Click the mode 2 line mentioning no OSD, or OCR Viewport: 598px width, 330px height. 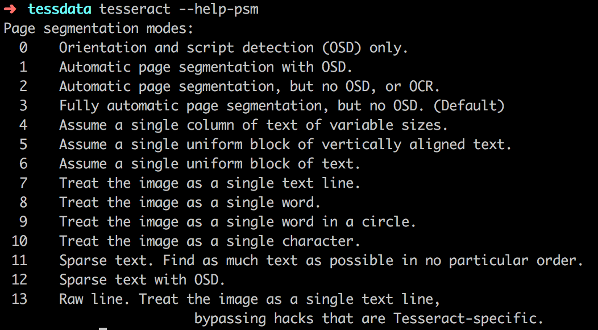tap(230, 86)
